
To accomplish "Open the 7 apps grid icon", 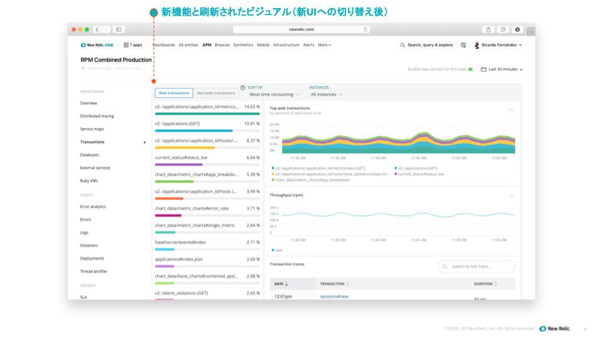I will point(126,45).
